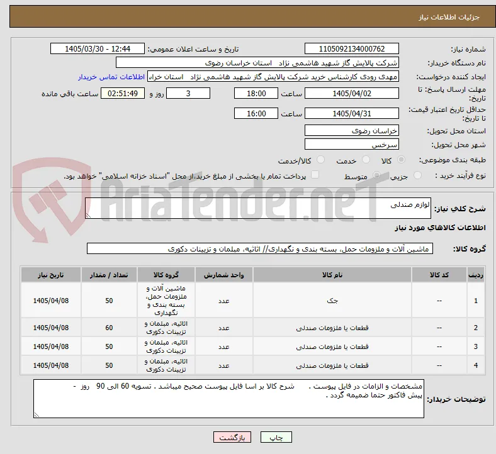This screenshot has width=496, height=454.
Task: Click the row number 4 cell
Action: (x=476, y=365)
